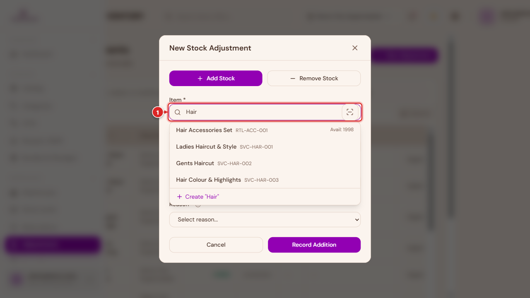This screenshot has width=530, height=298.
Task: Click the minus icon on Remove Stock
Action: [293, 78]
